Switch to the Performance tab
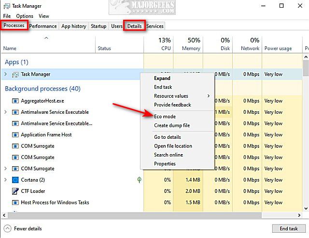Screen dimensions: 309x238 click(43, 26)
